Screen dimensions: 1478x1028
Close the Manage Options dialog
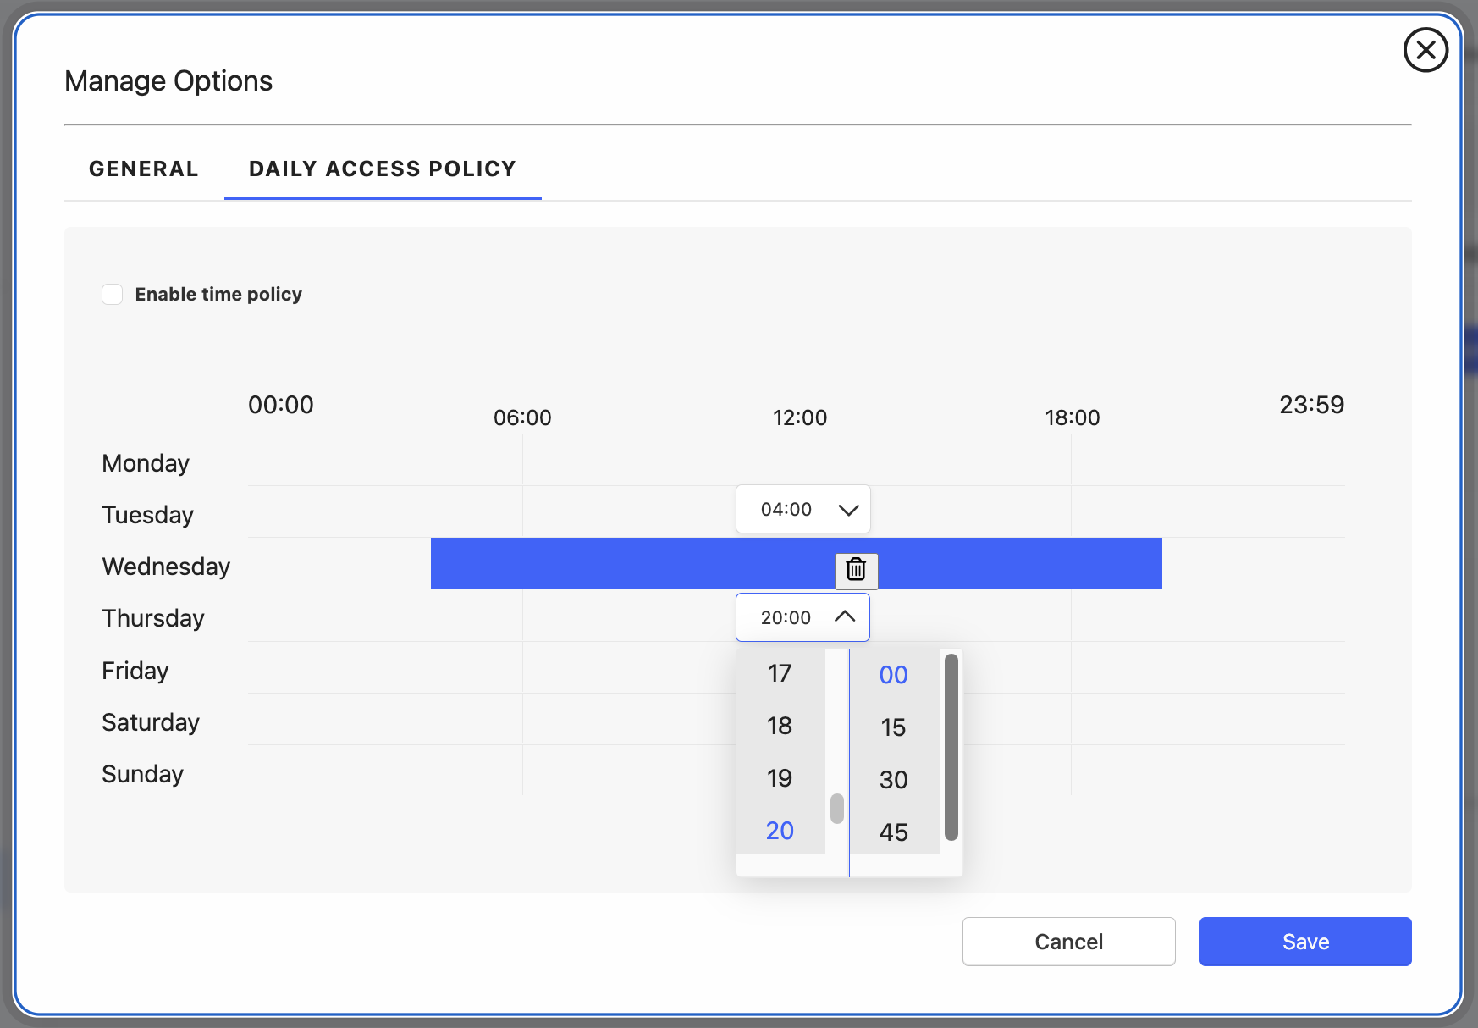pos(1426,51)
